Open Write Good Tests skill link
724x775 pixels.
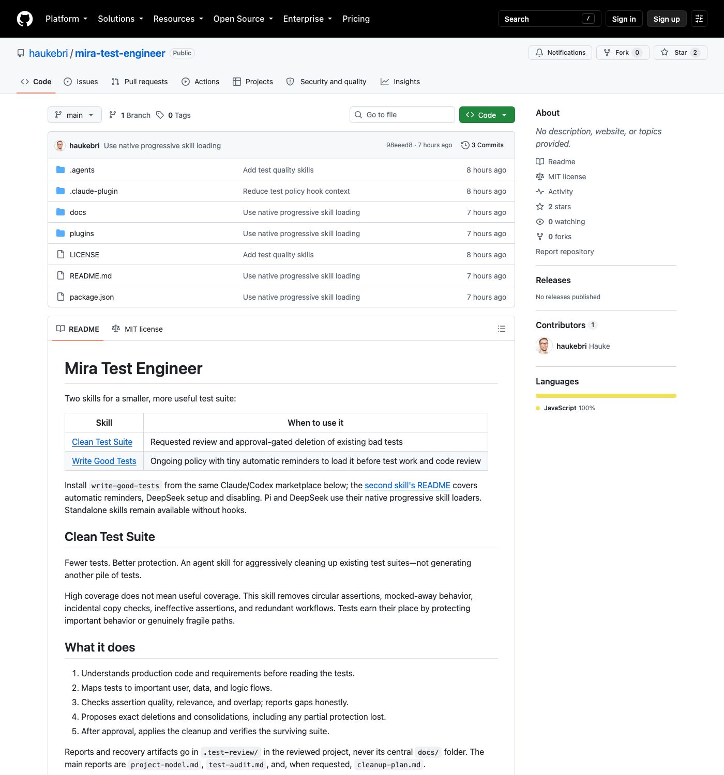(104, 461)
